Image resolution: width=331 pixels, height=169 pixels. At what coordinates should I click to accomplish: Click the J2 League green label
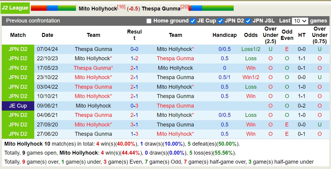[x=15, y=8]
